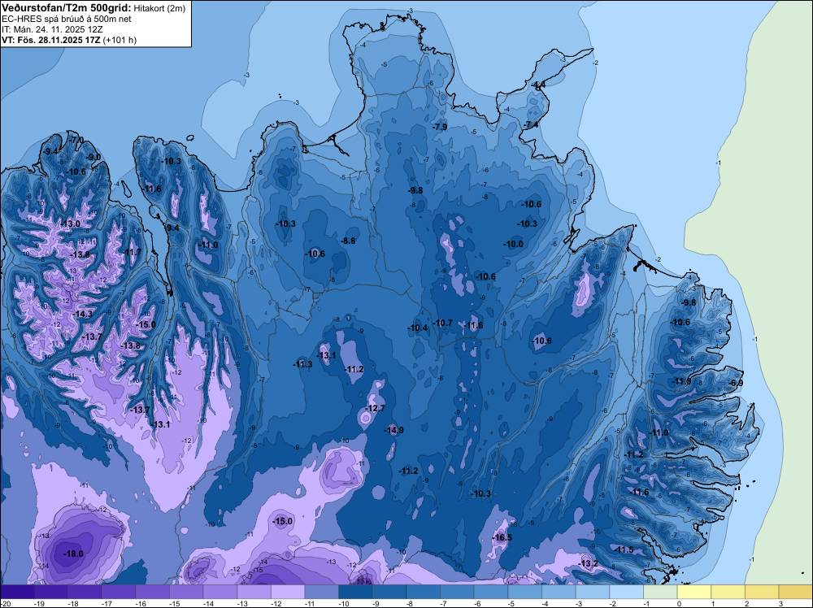Click the -11.5 temperature label
The image size is (813, 608).
(x=624, y=550)
